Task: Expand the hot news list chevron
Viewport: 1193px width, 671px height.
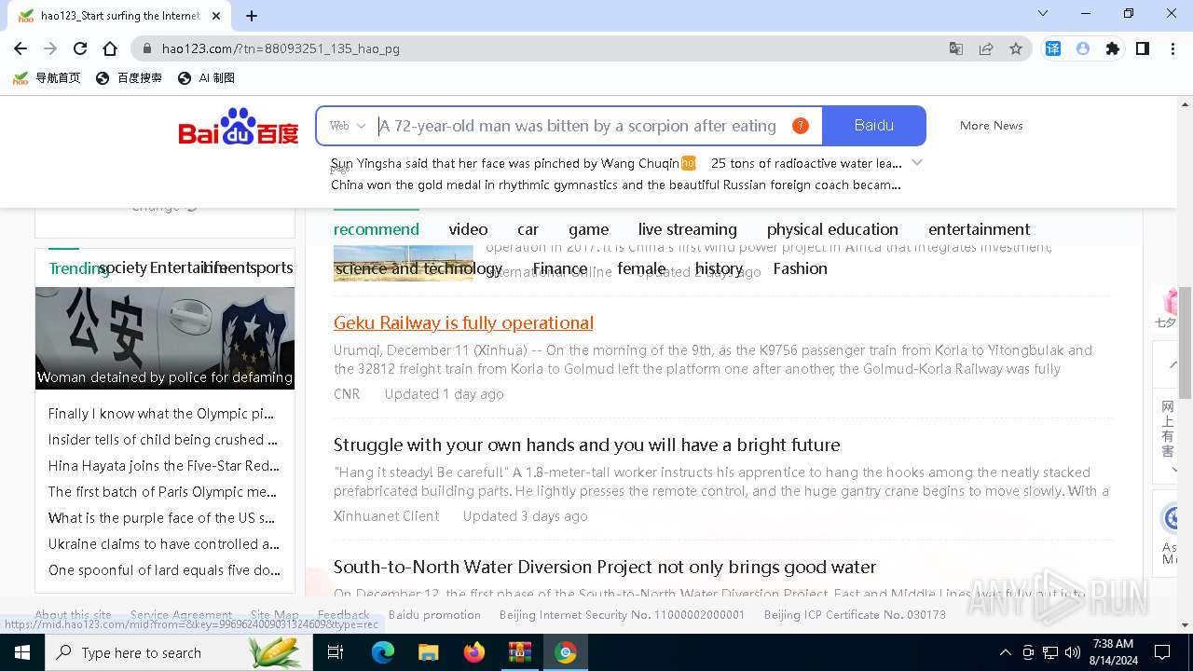Action: 917,162
